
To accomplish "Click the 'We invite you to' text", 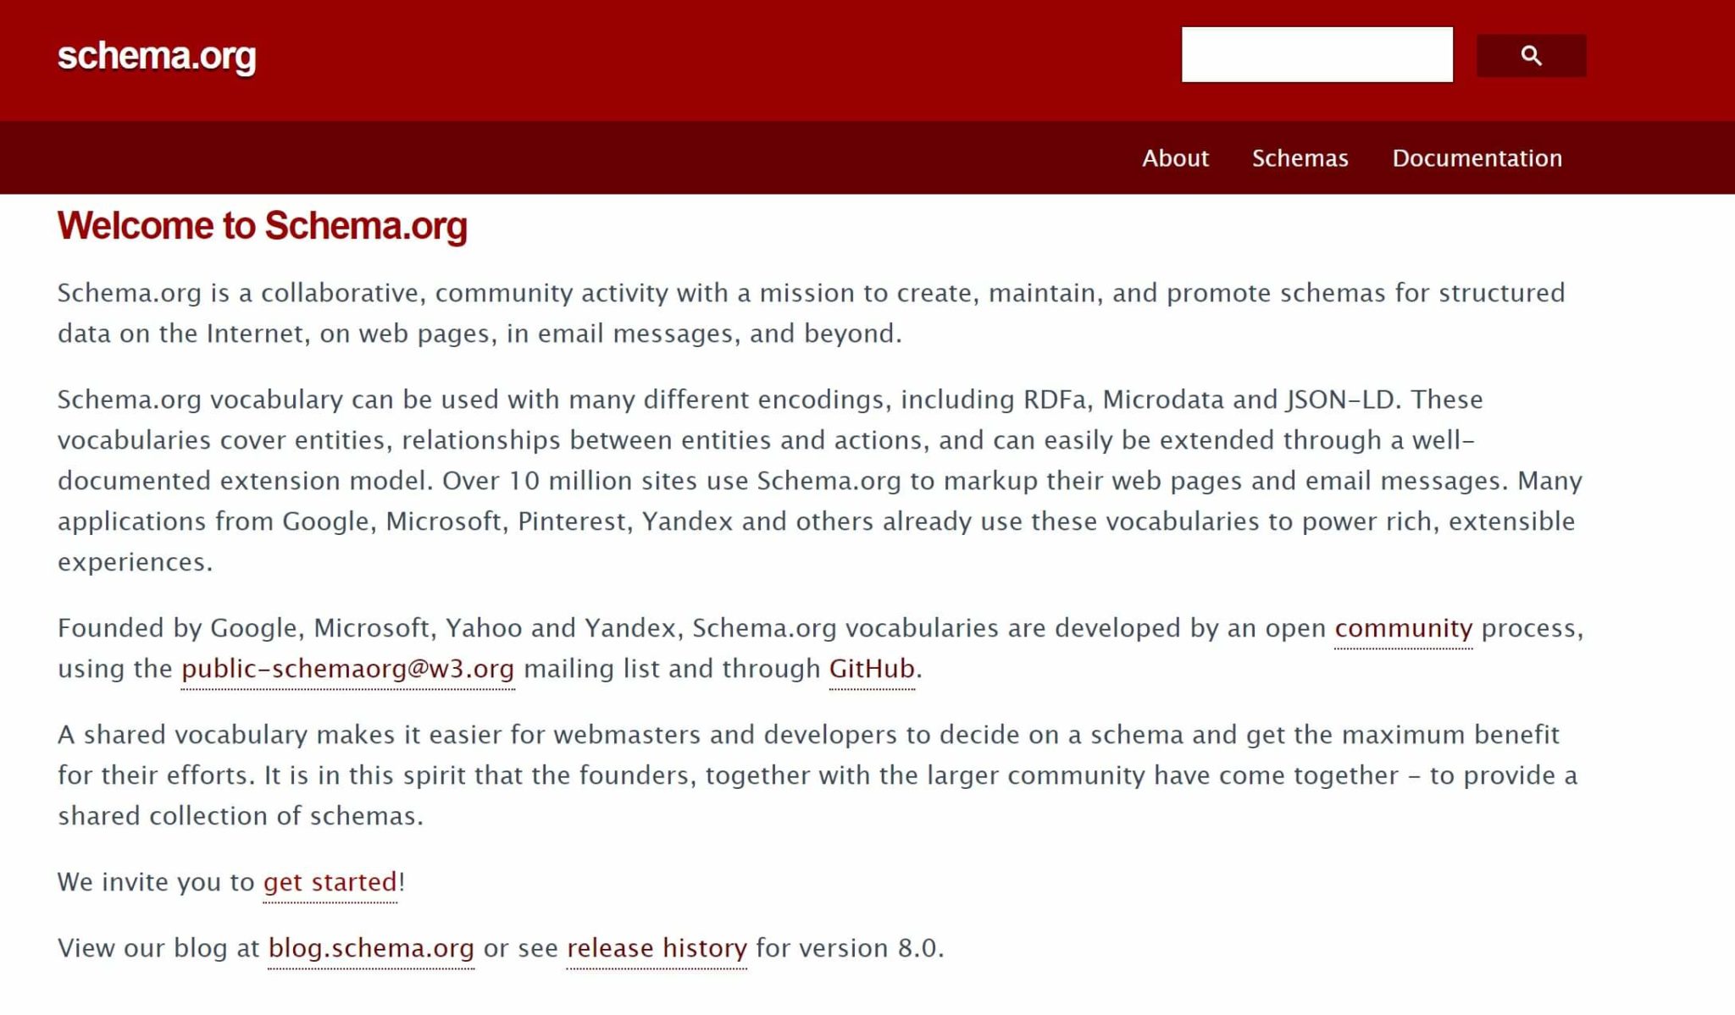I will [156, 882].
